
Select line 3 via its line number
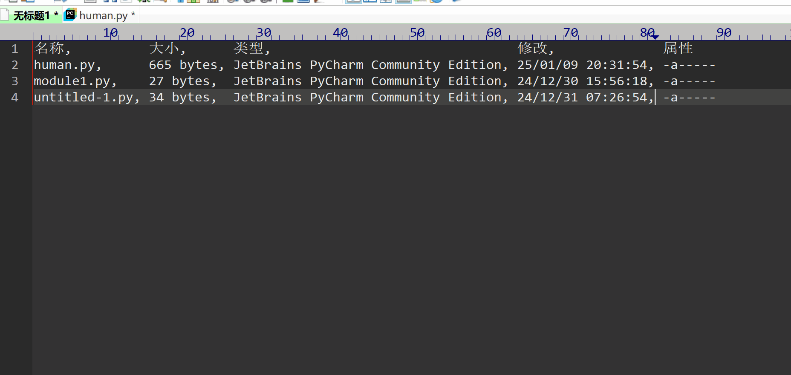(15, 81)
